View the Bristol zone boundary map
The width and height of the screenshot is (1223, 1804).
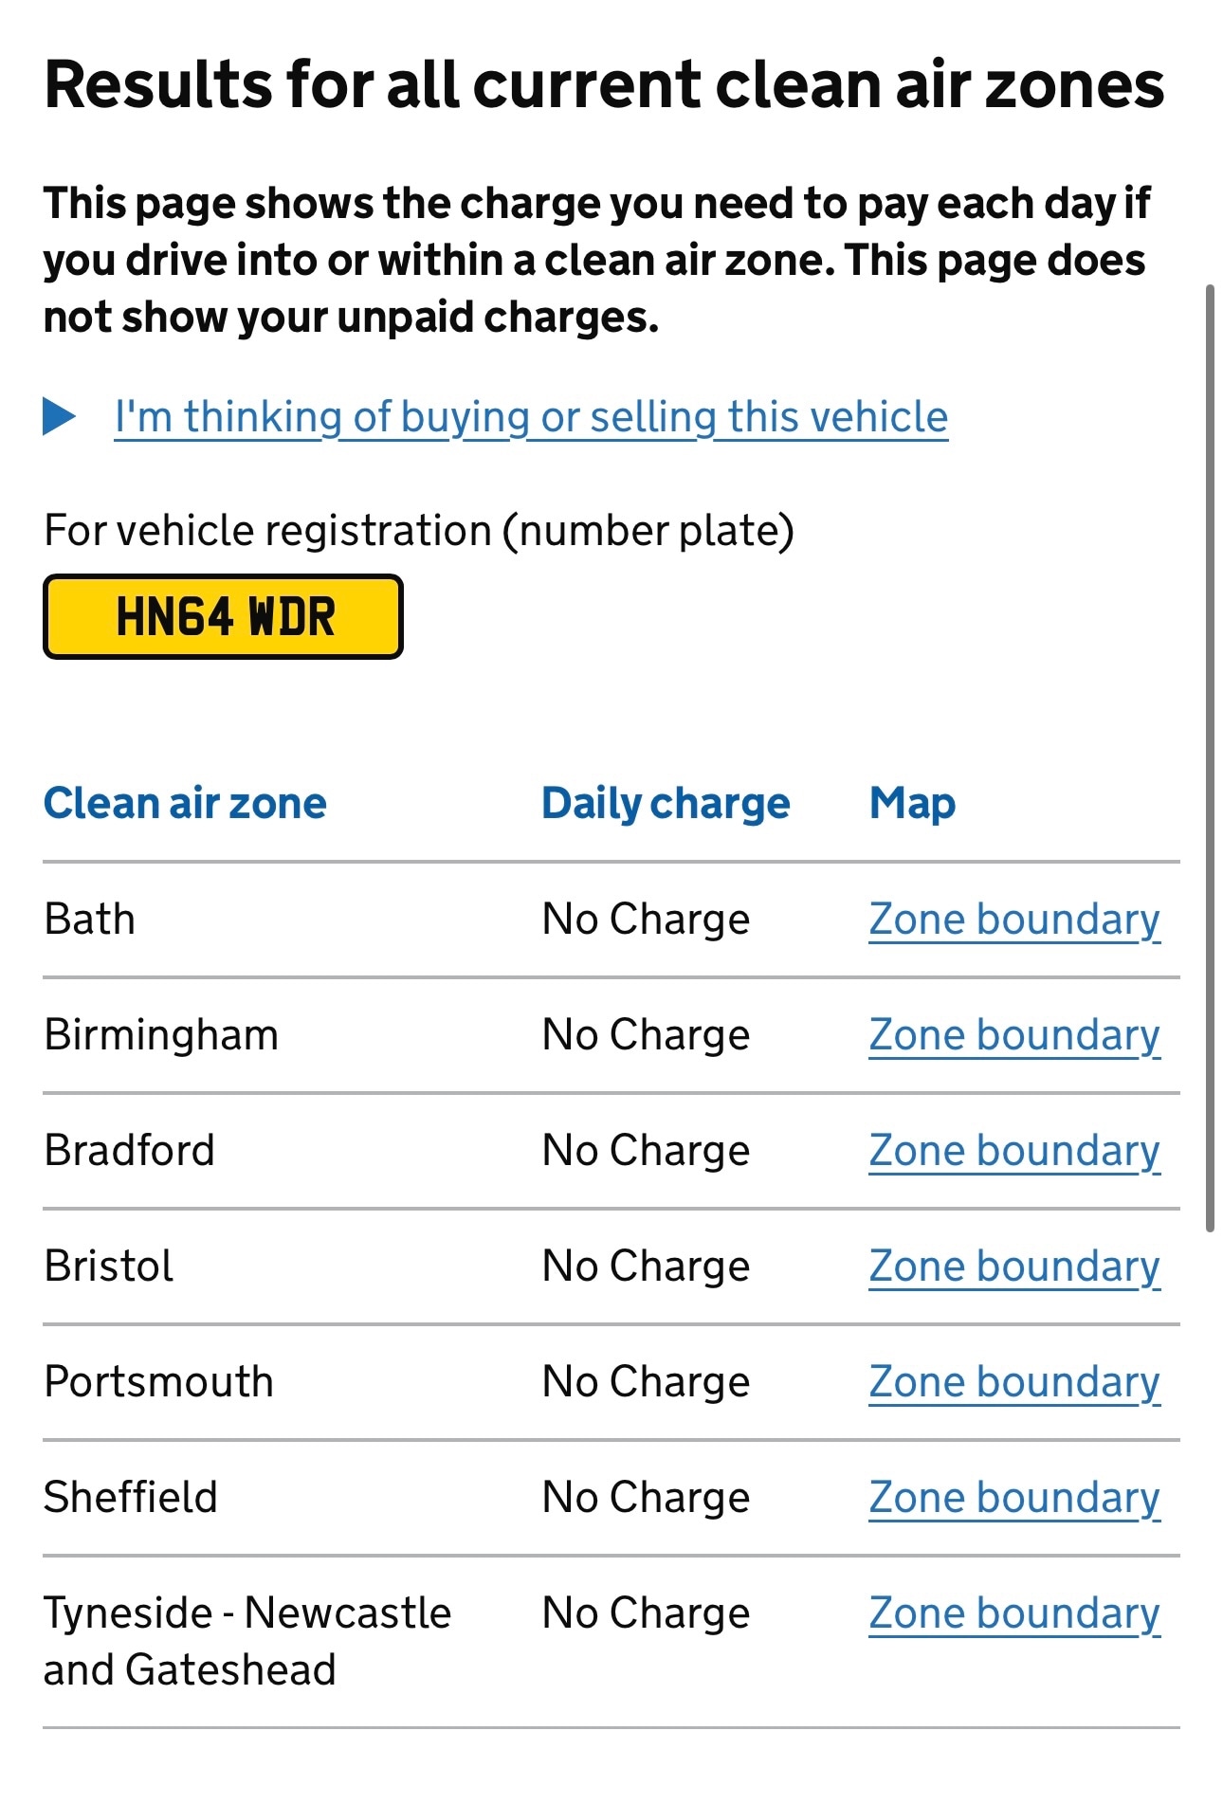[x=1013, y=1266]
